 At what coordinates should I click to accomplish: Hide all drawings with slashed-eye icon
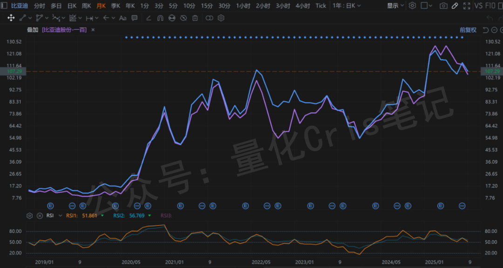click(183, 18)
